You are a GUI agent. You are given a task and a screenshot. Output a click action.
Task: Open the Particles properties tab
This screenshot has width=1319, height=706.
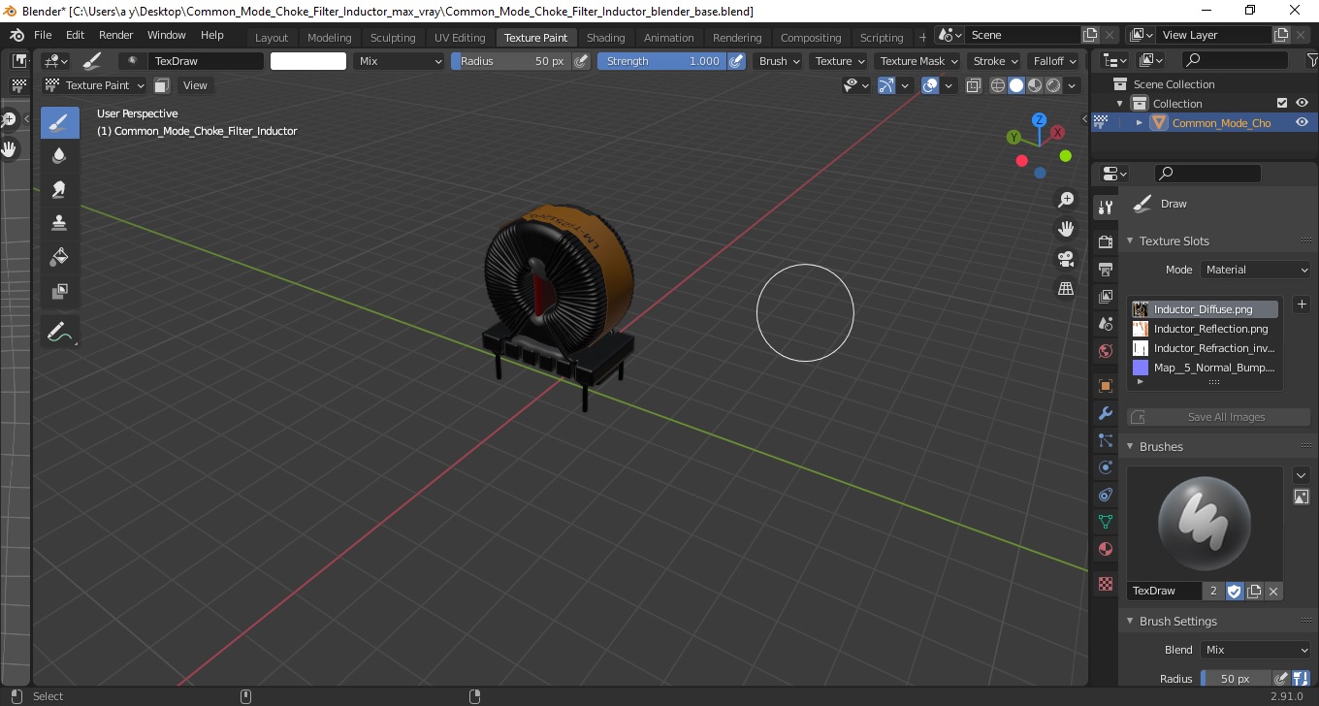click(1105, 441)
